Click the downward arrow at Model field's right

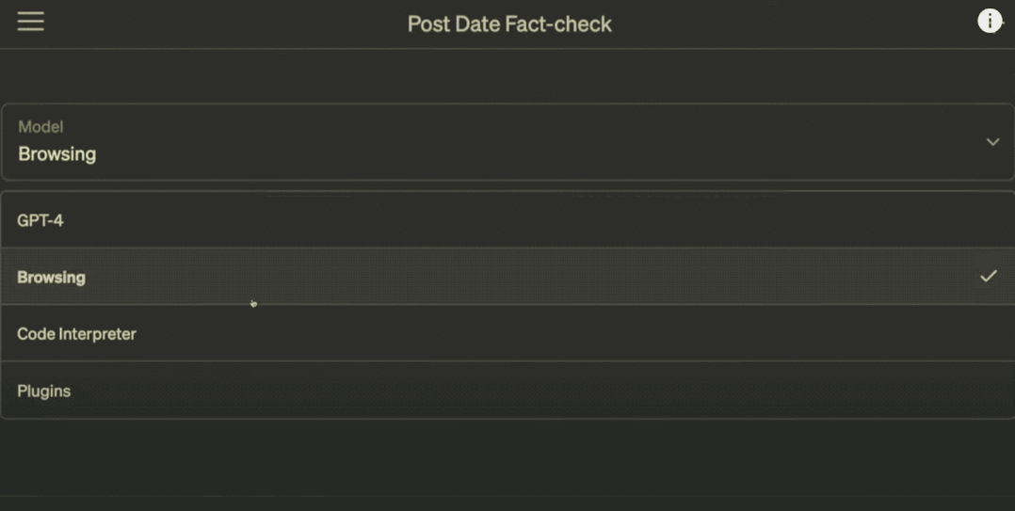992,142
